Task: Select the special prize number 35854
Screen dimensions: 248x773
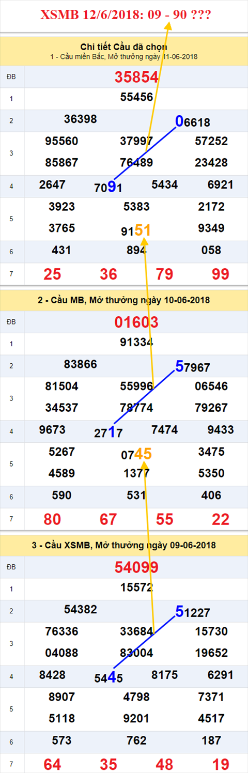Action: pyautogui.click(x=136, y=77)
